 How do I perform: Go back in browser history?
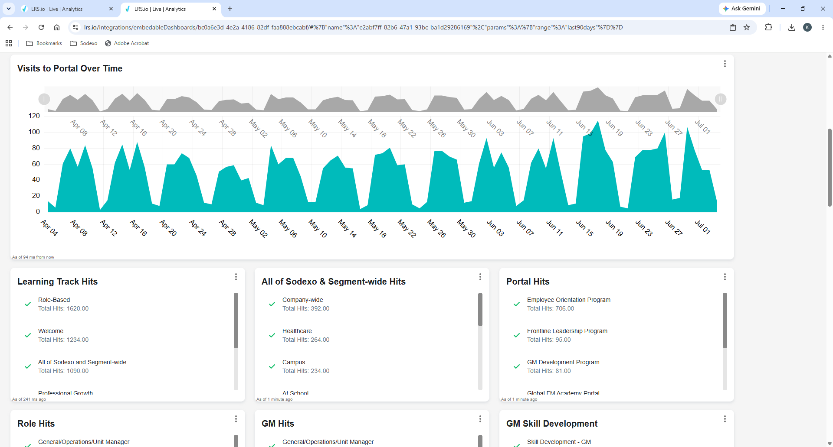[x=10, y=27]
